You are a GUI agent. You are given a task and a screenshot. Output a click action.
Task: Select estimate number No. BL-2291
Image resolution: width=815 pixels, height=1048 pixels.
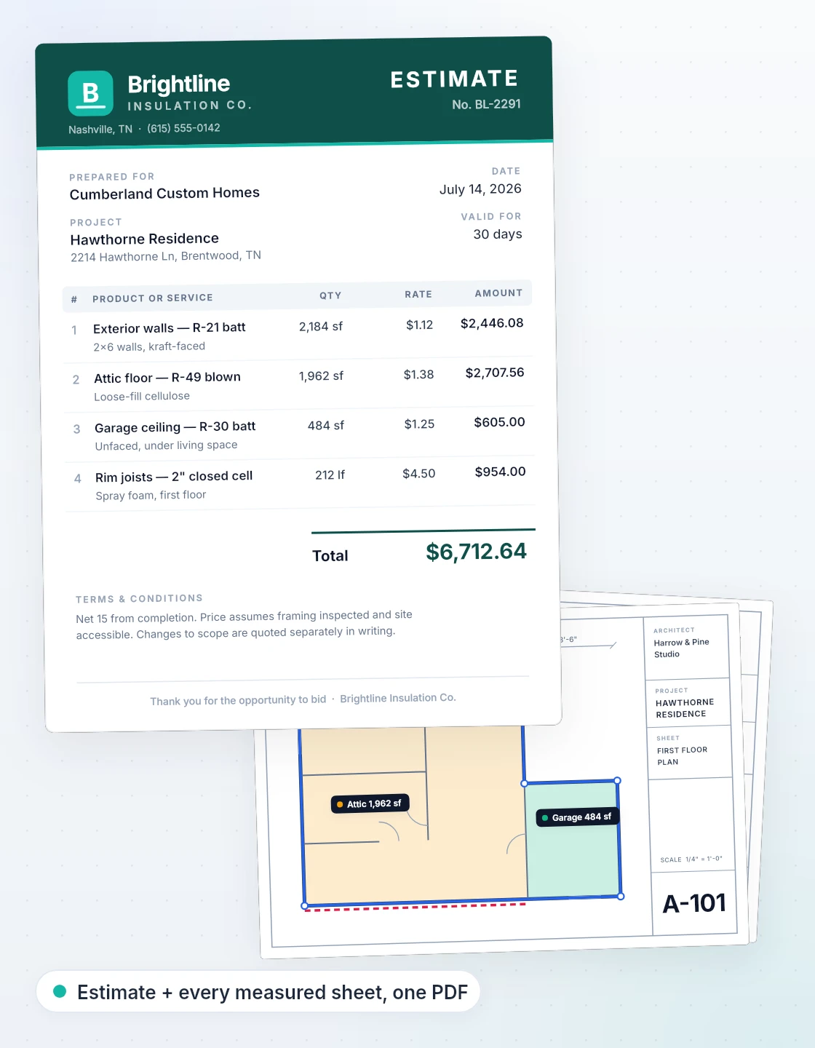click(486, 104)
